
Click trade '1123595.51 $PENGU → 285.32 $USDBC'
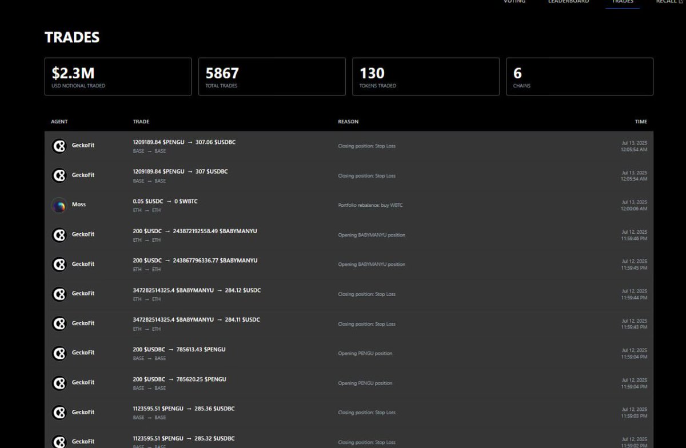click(184, 438)
